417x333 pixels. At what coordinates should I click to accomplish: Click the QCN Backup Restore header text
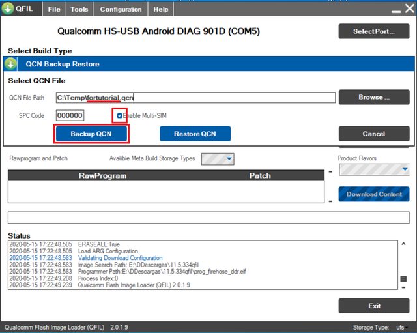point(63,64)
